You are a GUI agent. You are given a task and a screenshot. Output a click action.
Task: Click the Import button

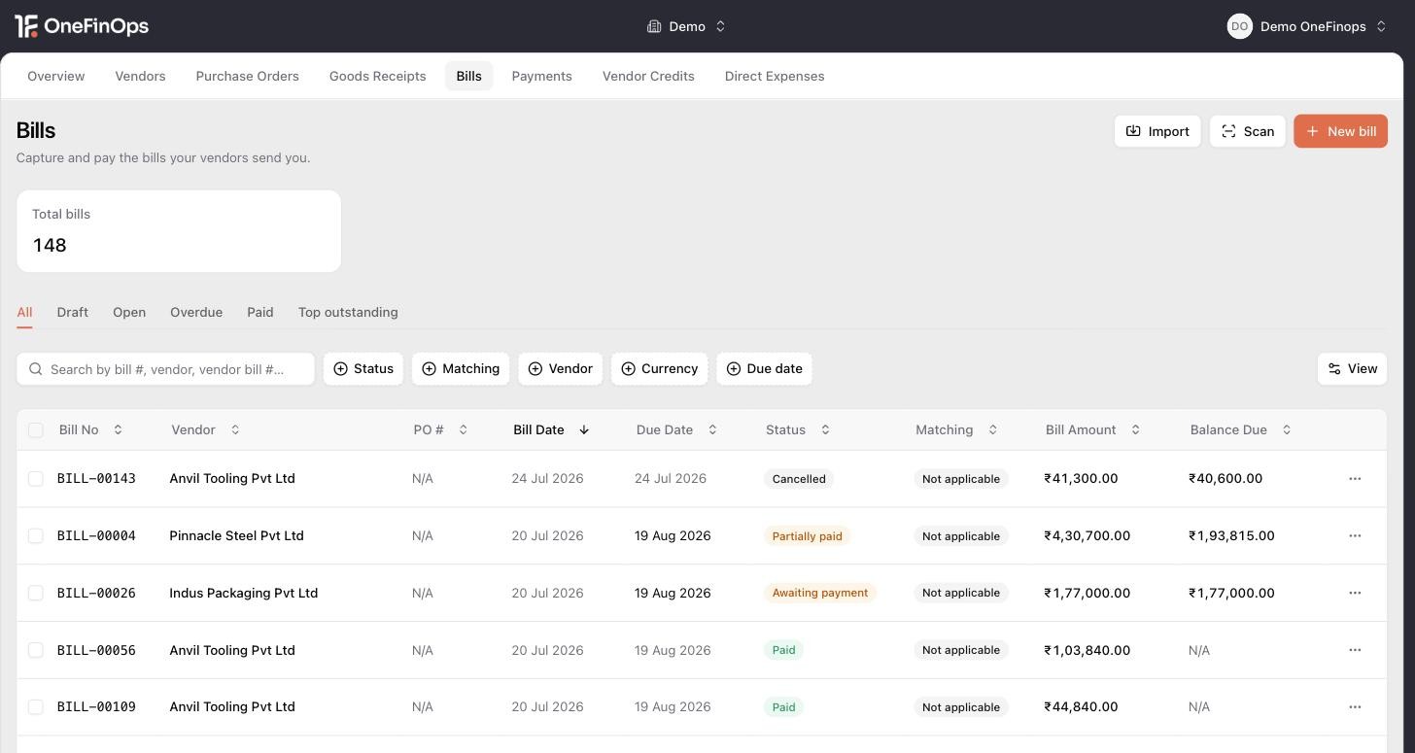point(1157,131)
